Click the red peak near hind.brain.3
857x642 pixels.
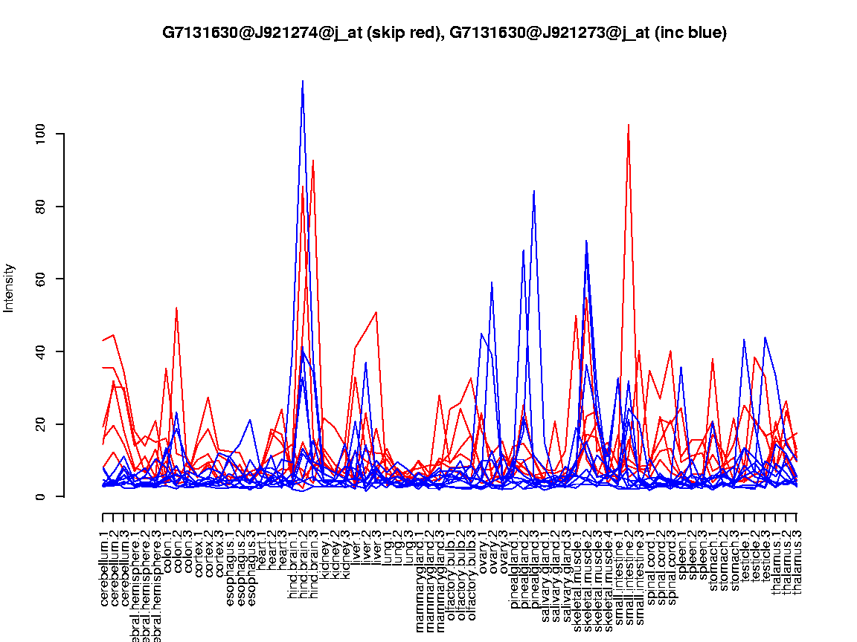pyautogui.click(x=313, y=160)
